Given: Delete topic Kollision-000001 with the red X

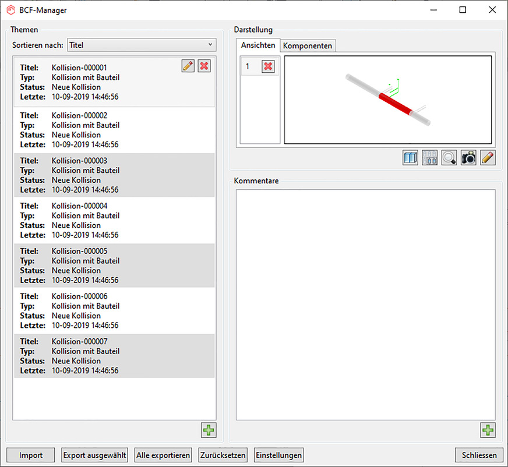Looking at the screenshot, I should [204, 66].
